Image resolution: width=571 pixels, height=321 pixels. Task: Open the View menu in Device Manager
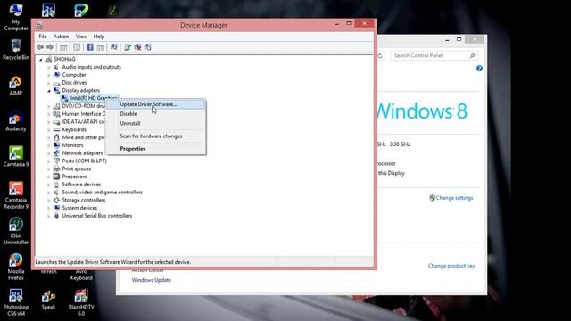[x=81, y=37]
